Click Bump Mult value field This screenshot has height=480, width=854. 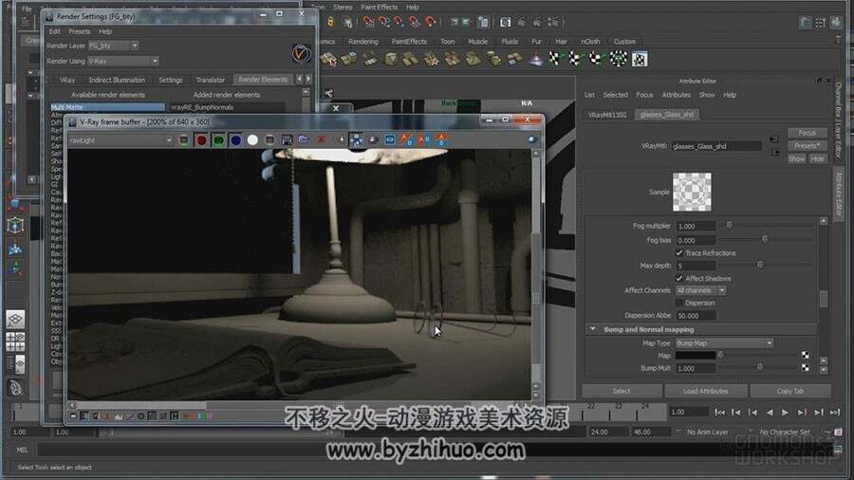696,368
